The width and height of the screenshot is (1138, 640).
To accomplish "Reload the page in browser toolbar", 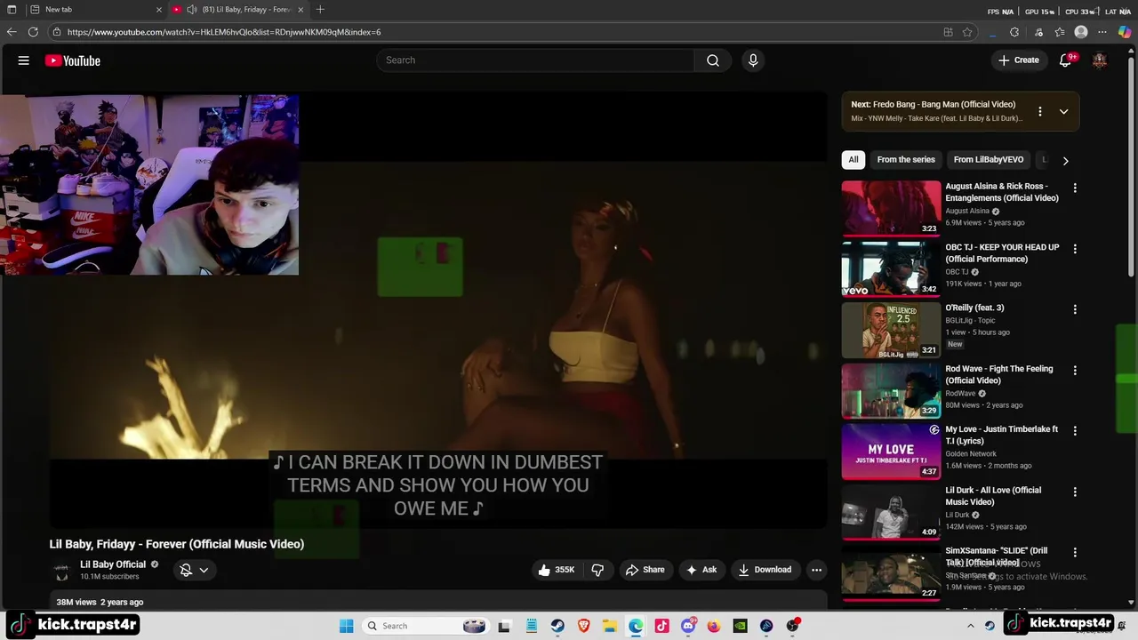I will [x=33, y=32].
